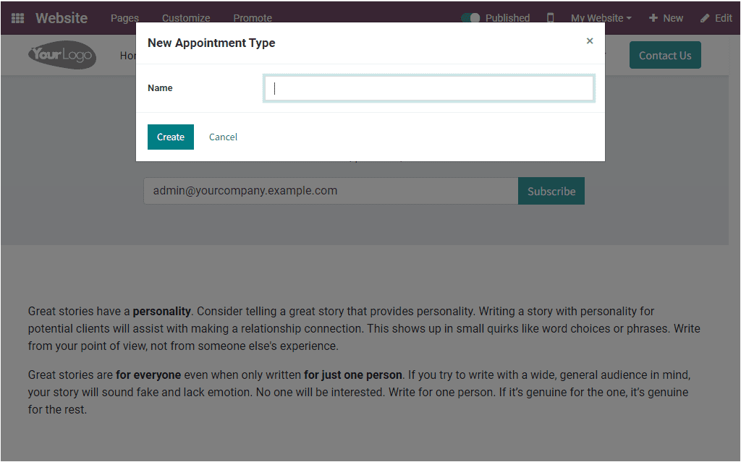Open the Odoo apps grid menu

[x=17, y=17]
